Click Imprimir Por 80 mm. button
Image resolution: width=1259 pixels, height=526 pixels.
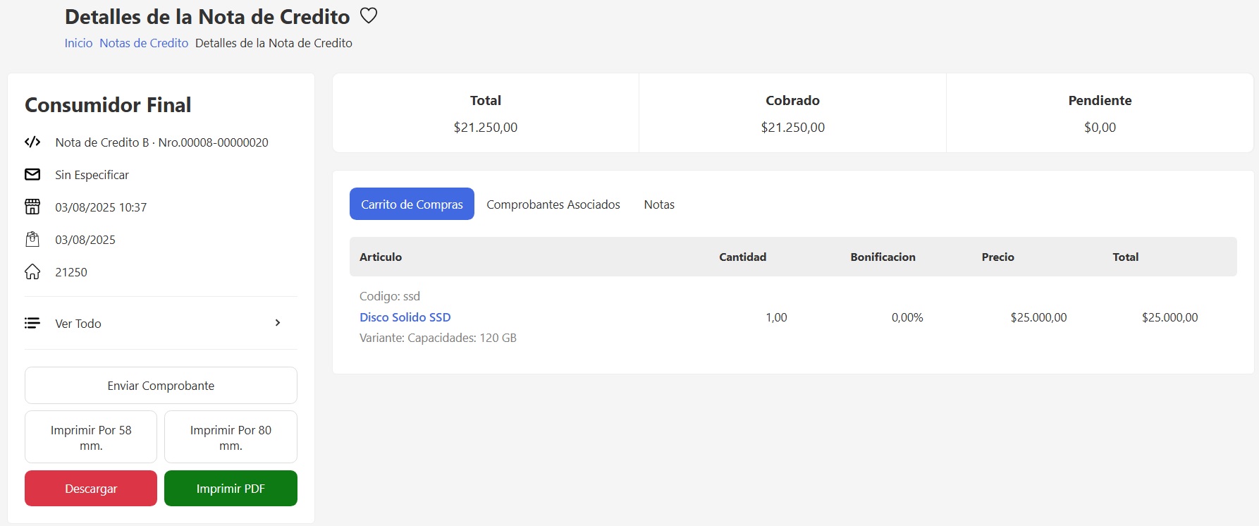pyautogui.click(x=231, y=437)
